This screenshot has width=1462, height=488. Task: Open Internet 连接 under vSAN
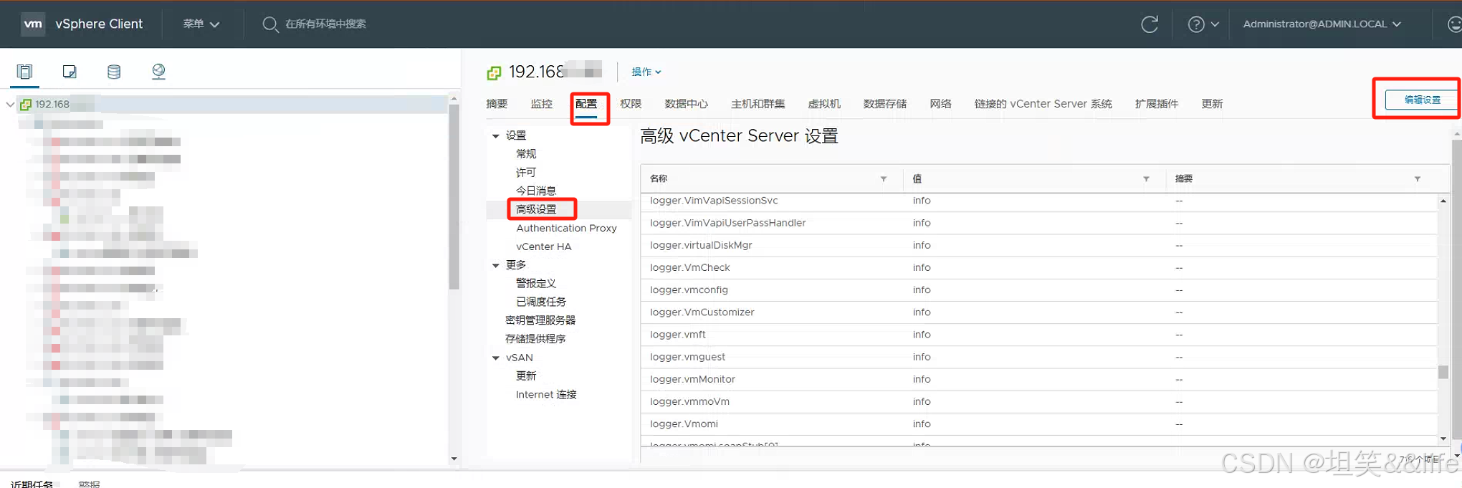[546, 395]
